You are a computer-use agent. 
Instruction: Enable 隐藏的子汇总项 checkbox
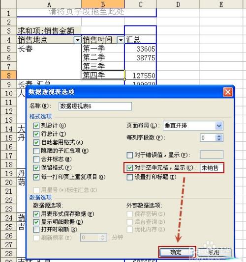36,151
